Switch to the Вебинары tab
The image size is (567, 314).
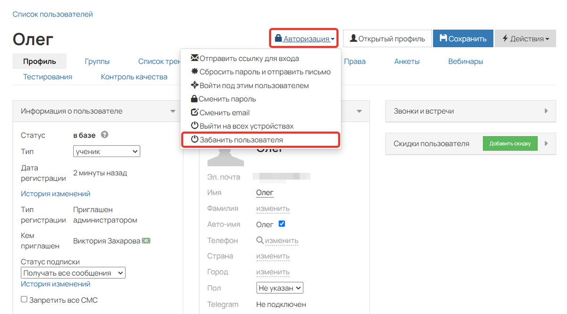(x=465, y=61)
